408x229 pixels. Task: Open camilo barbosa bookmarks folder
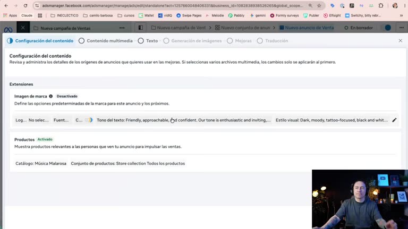pyautogui.click(x=98, y=15)
